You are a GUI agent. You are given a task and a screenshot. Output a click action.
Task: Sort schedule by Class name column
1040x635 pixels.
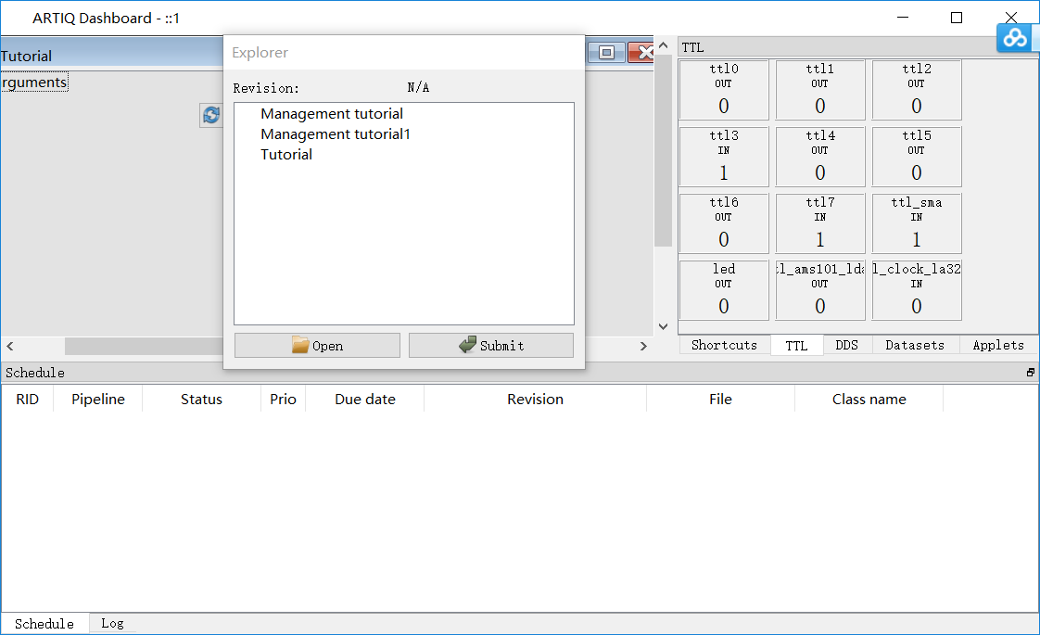coord(869,399)
